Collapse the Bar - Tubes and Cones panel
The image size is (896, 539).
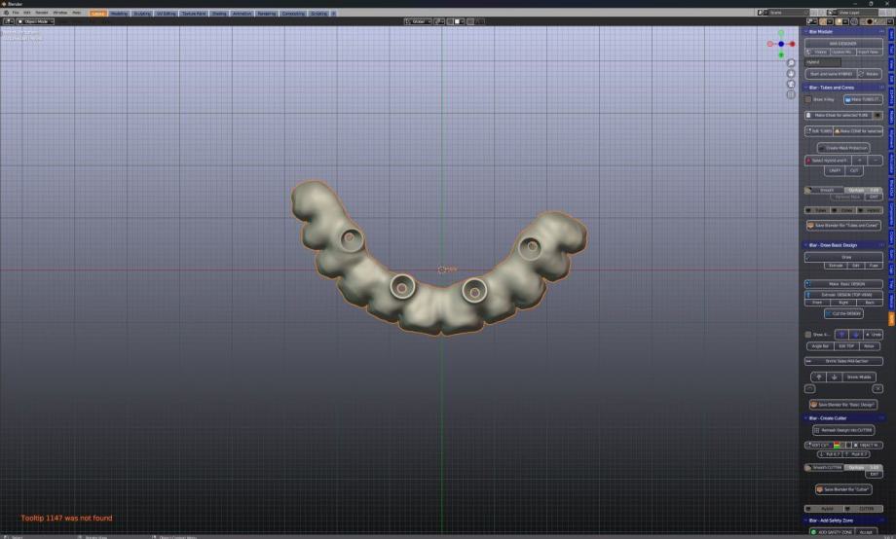point(806,88)
